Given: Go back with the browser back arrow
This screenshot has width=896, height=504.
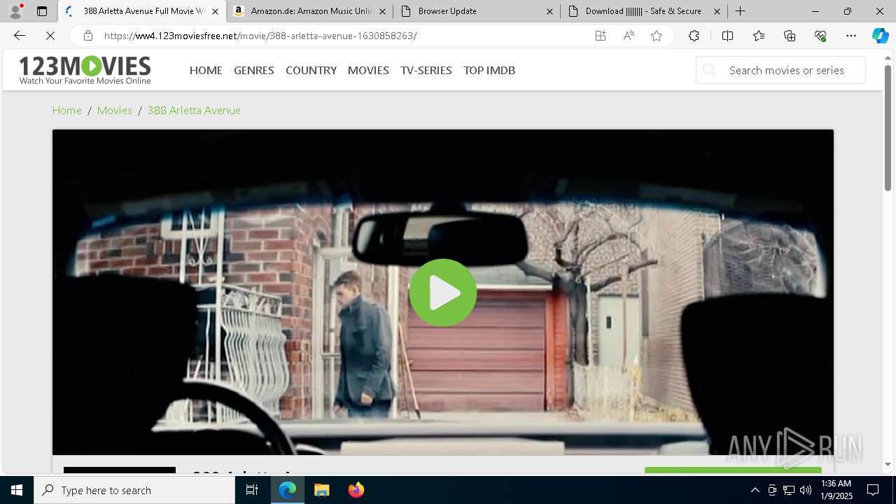Looking at the screenshot, I should pyautogui.click(x=20, y=36).
